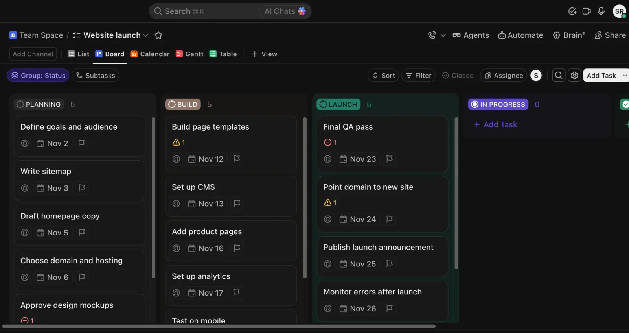Image resolution: width=629 pixels, height=333 pixels.
Task: Click the Add Channel button
Action: tap(33, 54)
